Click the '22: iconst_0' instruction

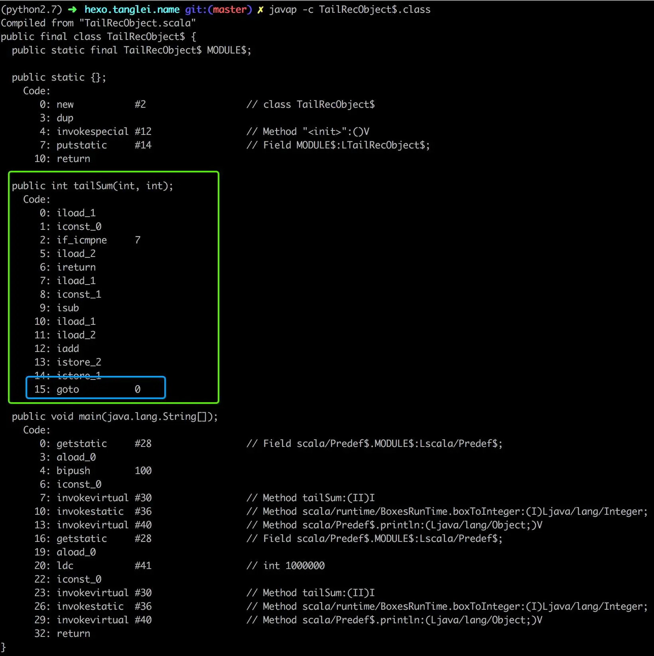click(x=68, y=579)
